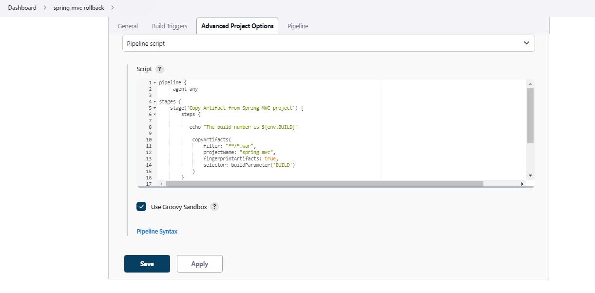
Task: Save the pipeline configuration
Action: point(147,264)
